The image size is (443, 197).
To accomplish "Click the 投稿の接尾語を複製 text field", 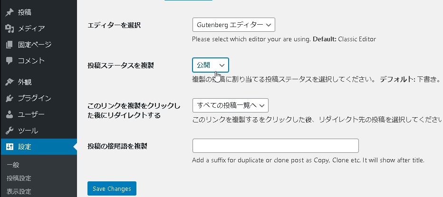I will pos(275,146).
